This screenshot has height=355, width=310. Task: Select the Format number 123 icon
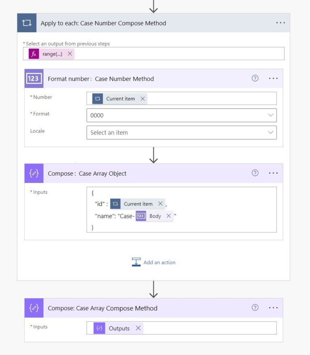click(34, 78)
